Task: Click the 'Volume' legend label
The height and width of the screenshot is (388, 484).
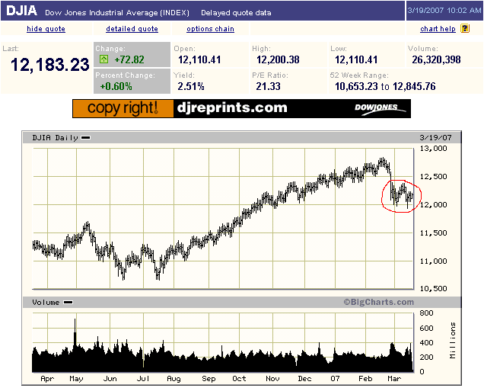Action: 46,303
